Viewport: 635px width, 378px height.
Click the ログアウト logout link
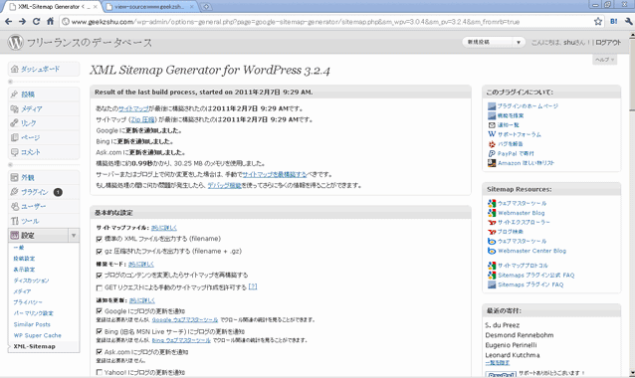point(608,42)
